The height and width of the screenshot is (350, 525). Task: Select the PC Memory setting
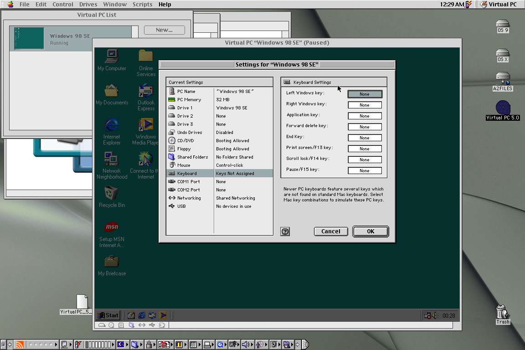click(x=220, y=100)
